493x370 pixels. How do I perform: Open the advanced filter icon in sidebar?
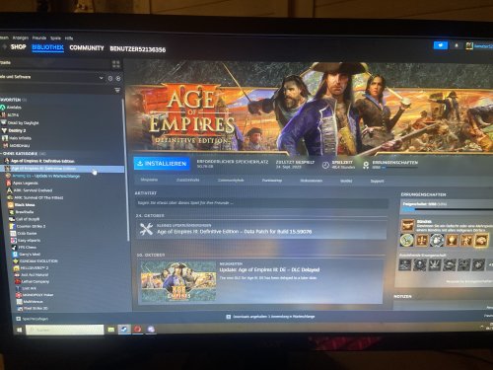click(x=117, y=90)
